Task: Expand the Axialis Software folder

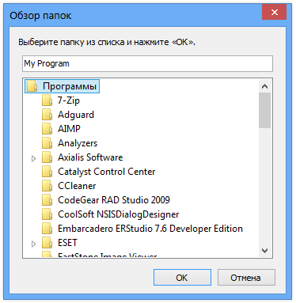Action: [x=33, y=158]
